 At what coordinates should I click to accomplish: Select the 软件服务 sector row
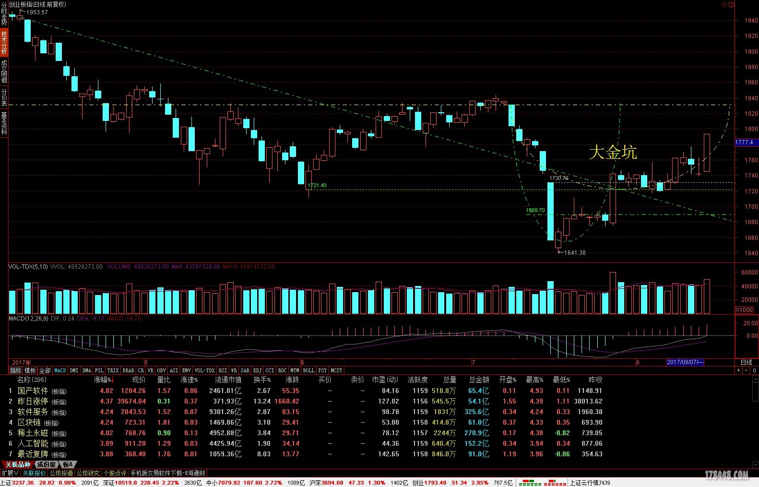click(x=307, y=412)
